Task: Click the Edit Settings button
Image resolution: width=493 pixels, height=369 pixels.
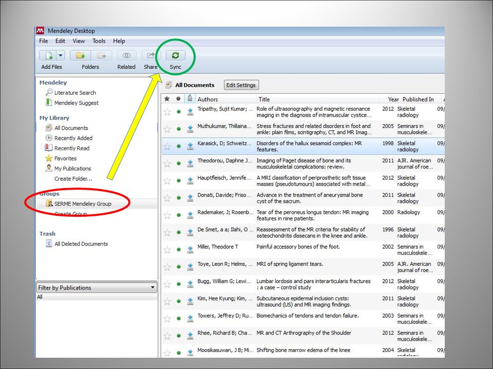Action: click(x=241, y=85)
